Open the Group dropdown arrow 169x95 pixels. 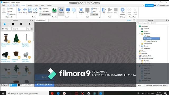pyautogui.click(x=98, y=9)
